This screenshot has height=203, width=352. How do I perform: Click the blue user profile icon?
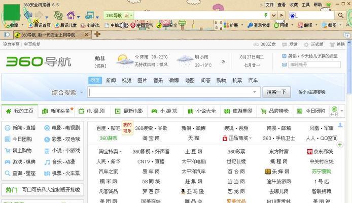click(340, 125)
